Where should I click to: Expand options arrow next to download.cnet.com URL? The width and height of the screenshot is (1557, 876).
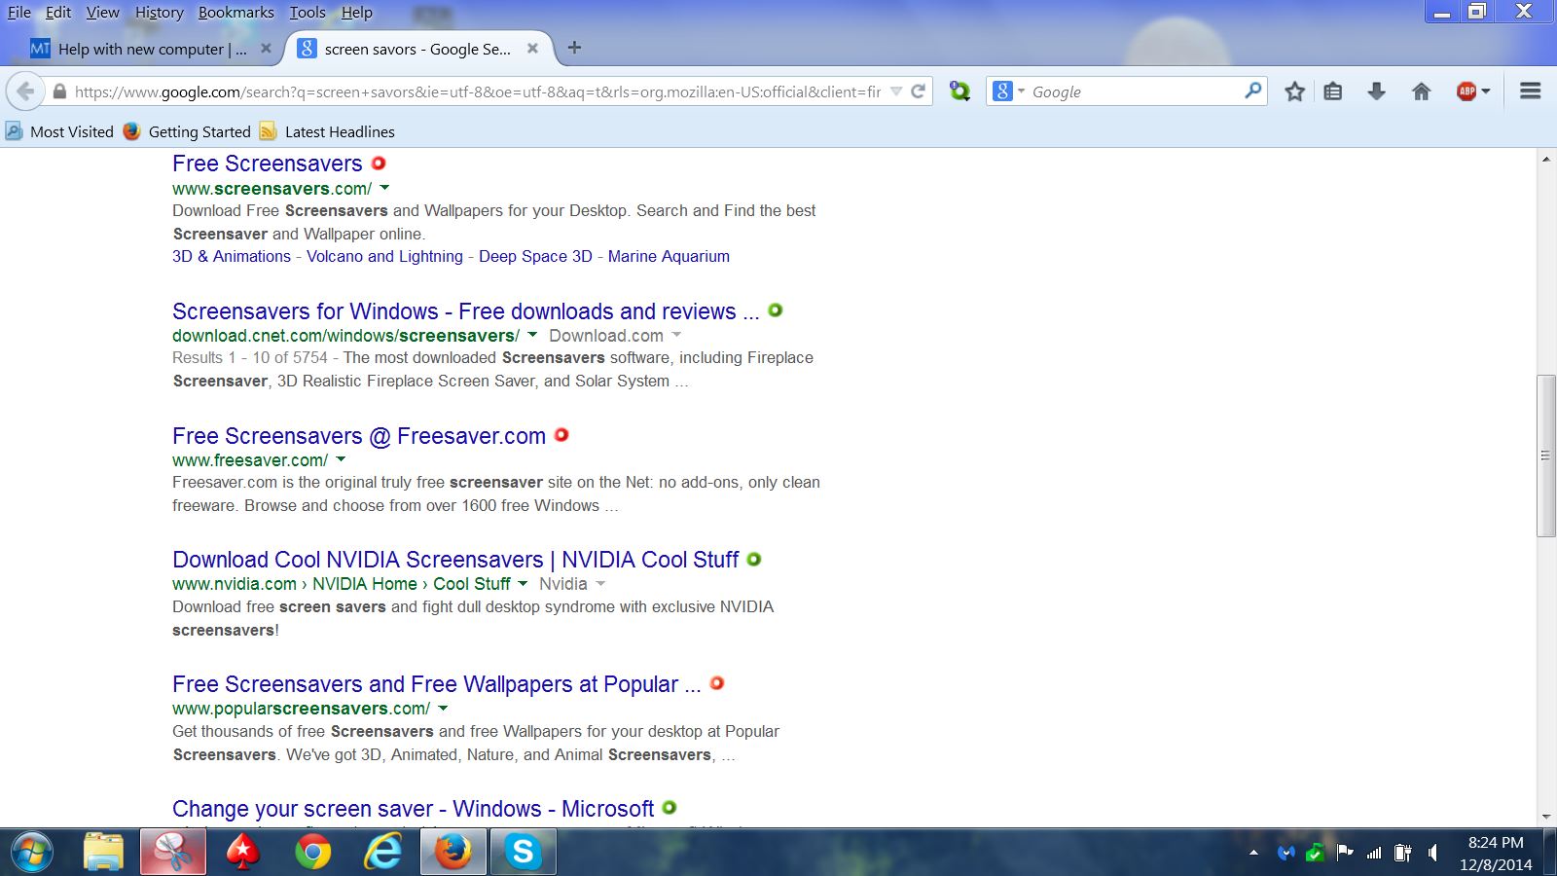pyautogui.click(x=532, y=335)
